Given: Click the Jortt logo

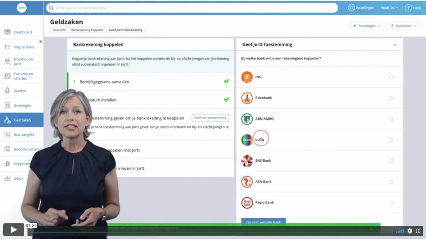Looking at the screenshot, I should tap(22, 8).
